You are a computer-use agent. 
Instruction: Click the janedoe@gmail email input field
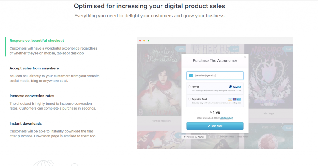[x=217, y=76]
